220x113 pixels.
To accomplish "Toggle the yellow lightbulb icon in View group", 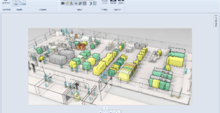I will tap(67, 3).
